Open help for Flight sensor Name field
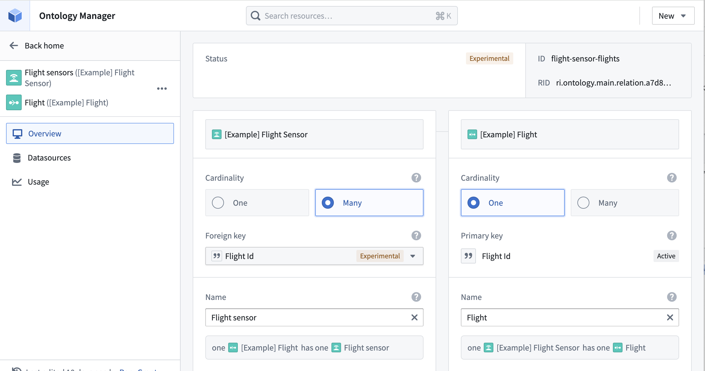Viewport: 705px width, 371px height. [x=416, y=297]
